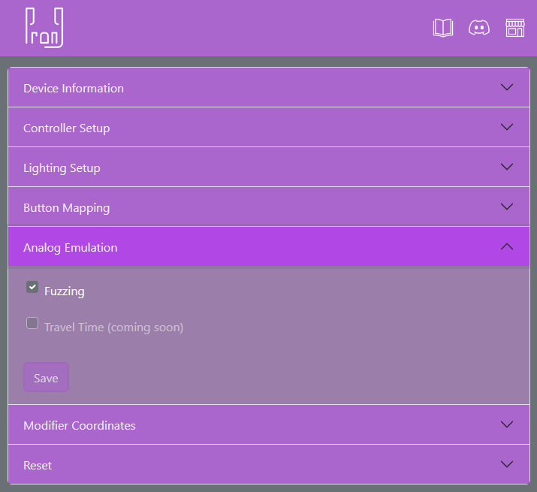This screenshot has height=492, width=537.
Task: Click the ProG logo in header
Action: coord(44,28)
